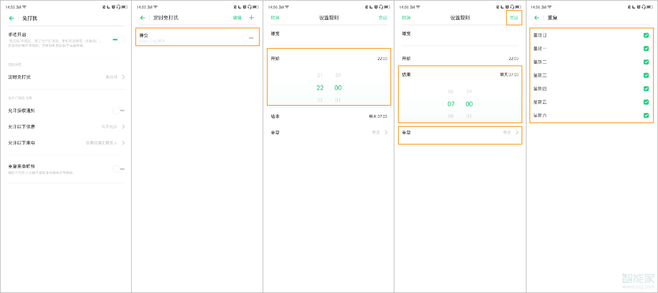658x293 pixels.
Task: Select minute 59 in 结束 time picker
Action: pos(469,92)
